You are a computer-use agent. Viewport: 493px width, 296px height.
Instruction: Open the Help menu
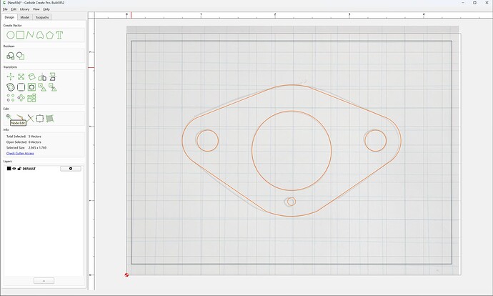[46, 9]
